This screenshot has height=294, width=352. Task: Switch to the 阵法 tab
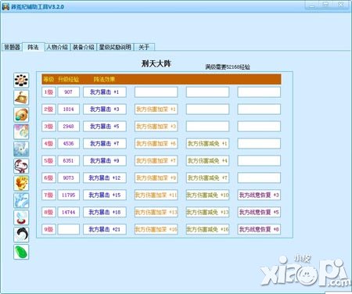pyautogui.click(x=34, y=47)
